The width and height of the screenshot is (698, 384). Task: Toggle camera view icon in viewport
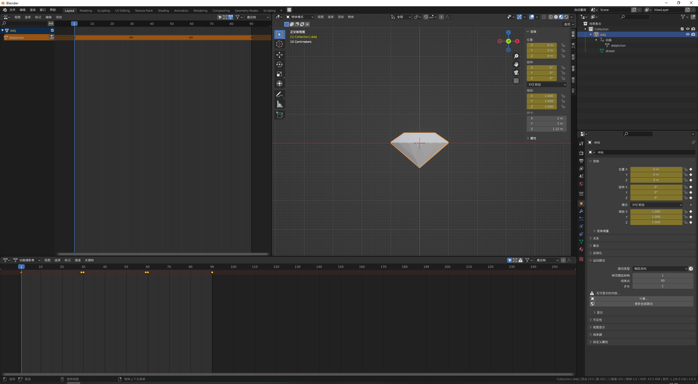click(516, 73)
